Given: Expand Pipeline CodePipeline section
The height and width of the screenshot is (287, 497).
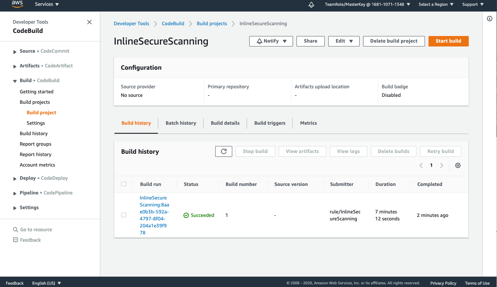Looking at the screenshot, I should tap(15, 193).
